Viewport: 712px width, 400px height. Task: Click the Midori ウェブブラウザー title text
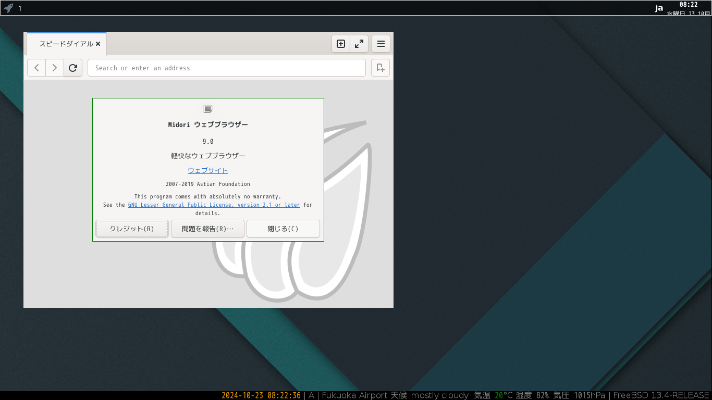click(208, 125)
